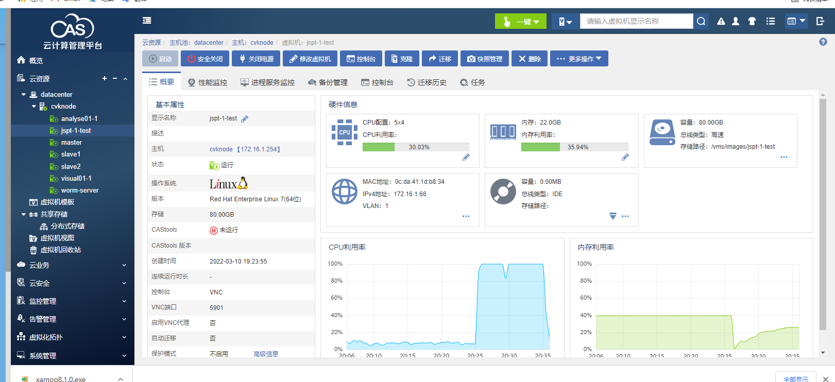Add a resource with the plus icon beside 云资源
This screenshot has width=835, height=382.
[x=105, y=78]
